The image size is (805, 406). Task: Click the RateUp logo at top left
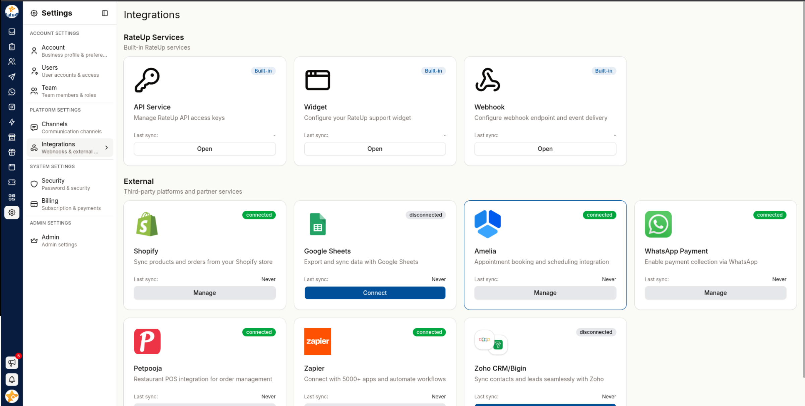point(12,11)
